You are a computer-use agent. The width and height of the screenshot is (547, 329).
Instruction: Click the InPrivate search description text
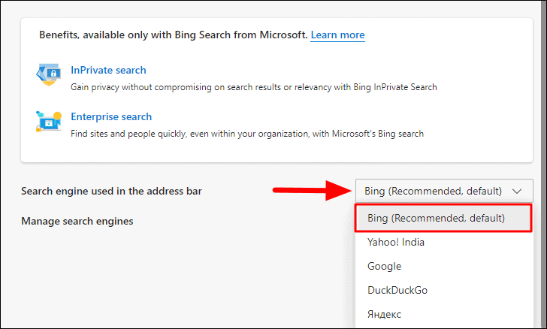coord(253,87)
